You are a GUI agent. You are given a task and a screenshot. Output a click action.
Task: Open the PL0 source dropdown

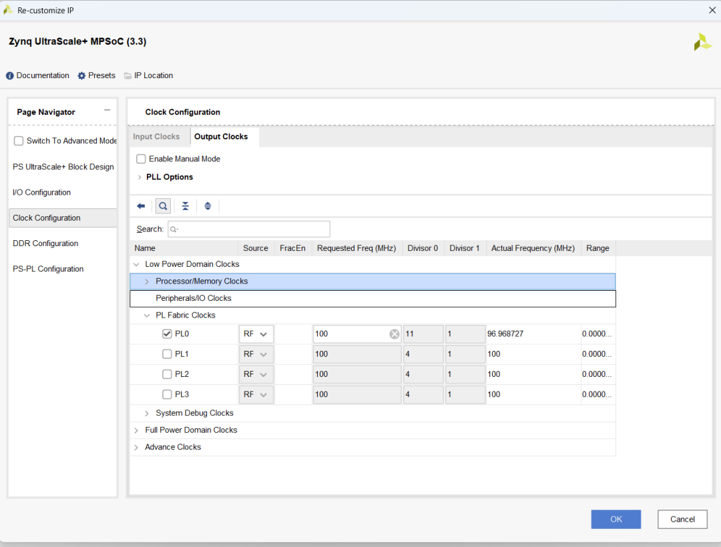pos(256,334)
